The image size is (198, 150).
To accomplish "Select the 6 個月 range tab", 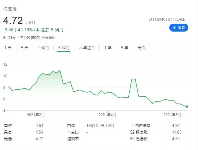I will [x=64, y=48].
